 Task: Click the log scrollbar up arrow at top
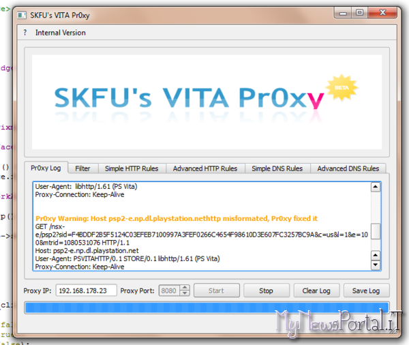pyautogui.click(x=376, y=187)
